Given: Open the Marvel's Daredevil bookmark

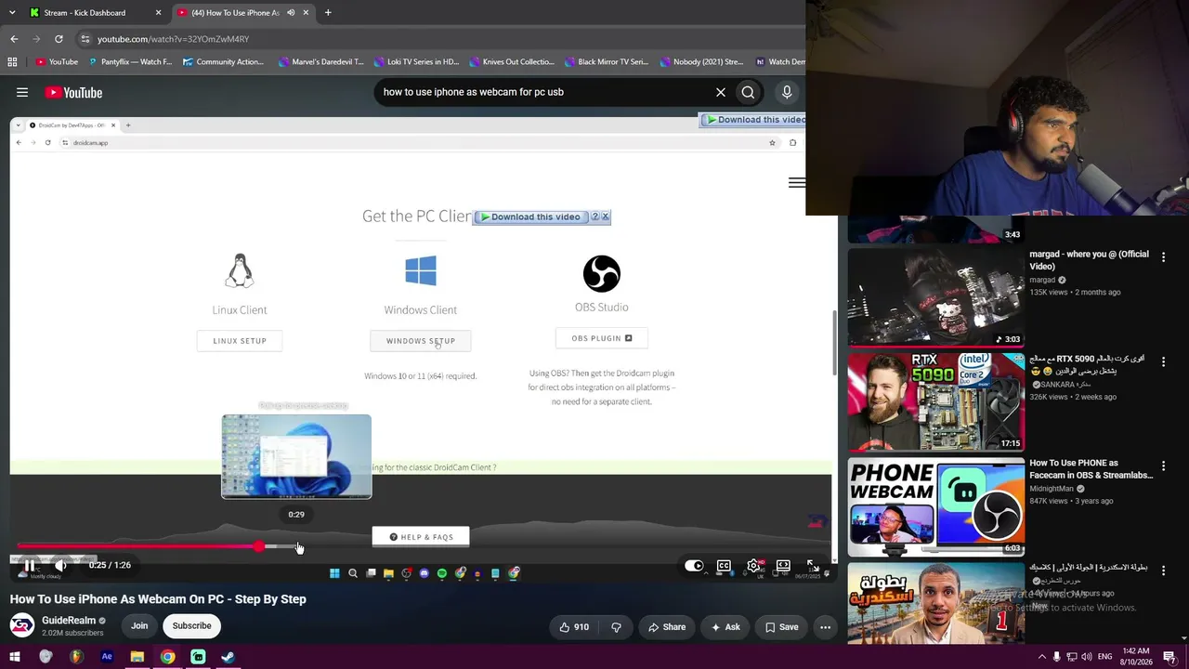Looking at the screenshot, I should click(x=321, y=62).
